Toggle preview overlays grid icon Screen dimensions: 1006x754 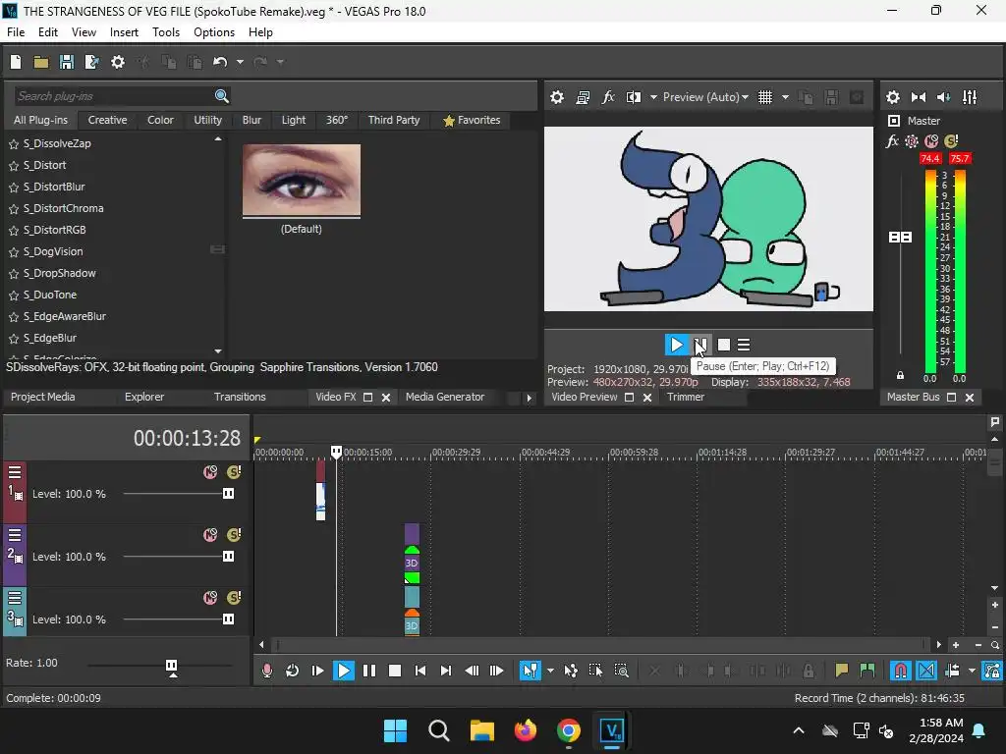pos(765,97)
